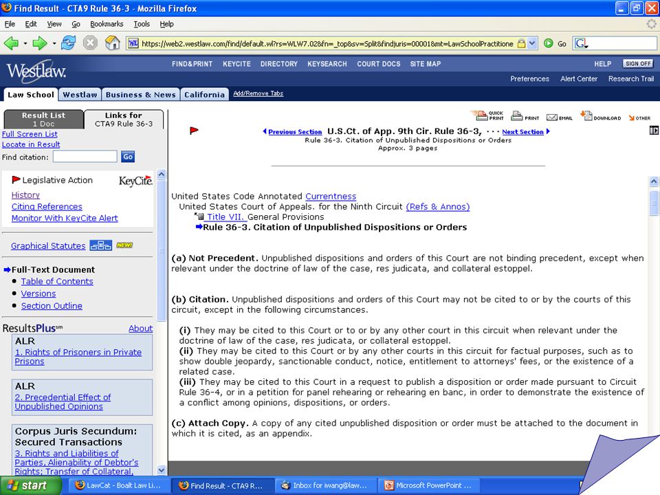Open the View menu
This screenshot has height=495, width=660.
[54, 24]
